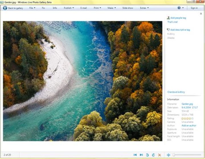205x159 pixels.
Task: Open the Make dropdown menu
Action: (111, 8)
